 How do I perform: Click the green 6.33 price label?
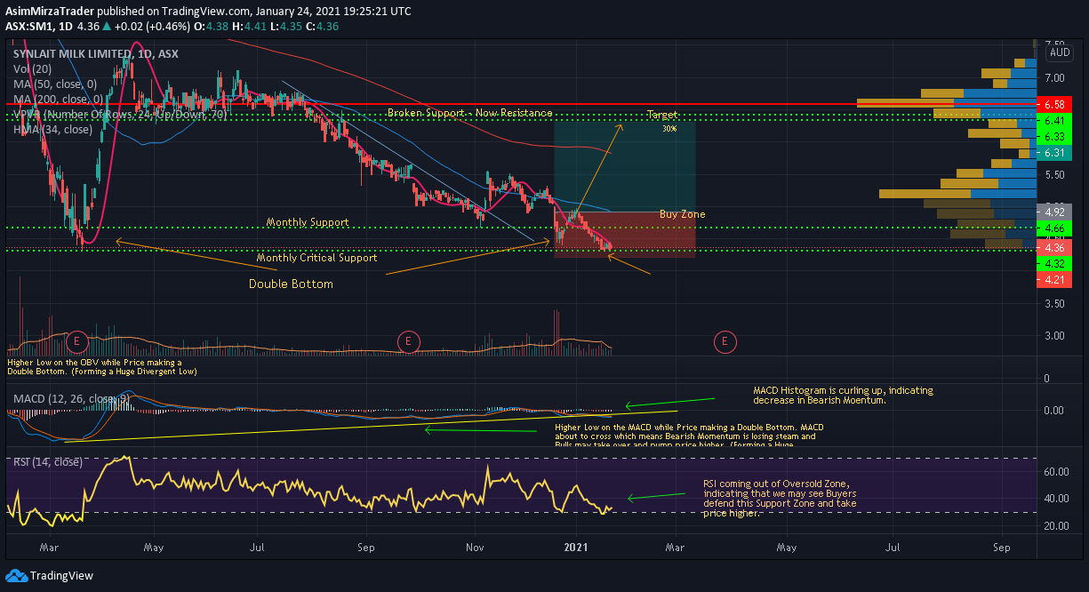1055,137
